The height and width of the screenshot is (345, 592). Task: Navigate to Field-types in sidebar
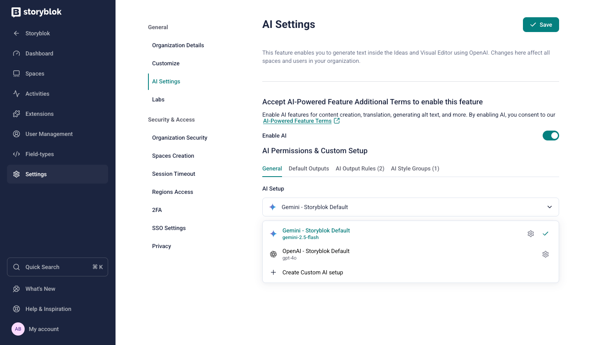[58, 154]
